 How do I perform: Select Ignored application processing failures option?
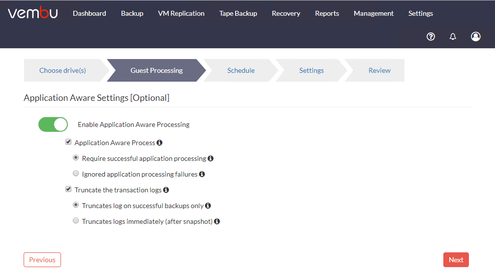click(76, 174)
